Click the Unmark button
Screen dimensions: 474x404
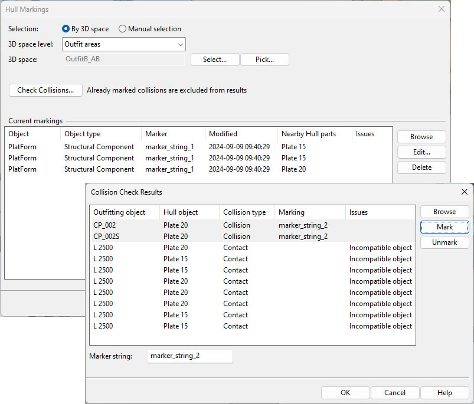444,242
